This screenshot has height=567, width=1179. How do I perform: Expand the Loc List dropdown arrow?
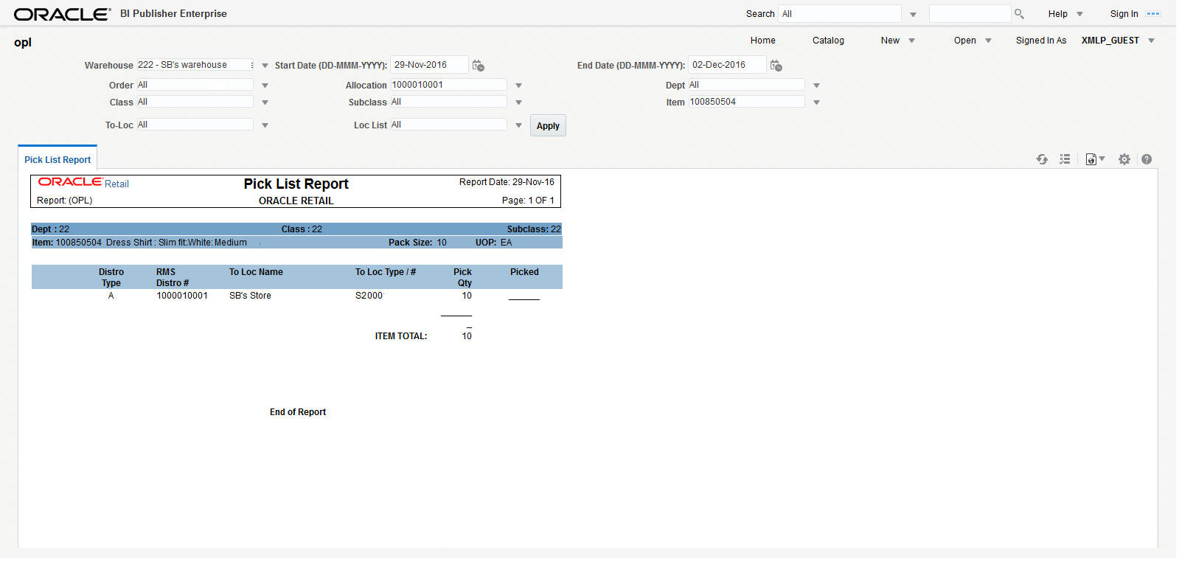[x=518, y=125]
